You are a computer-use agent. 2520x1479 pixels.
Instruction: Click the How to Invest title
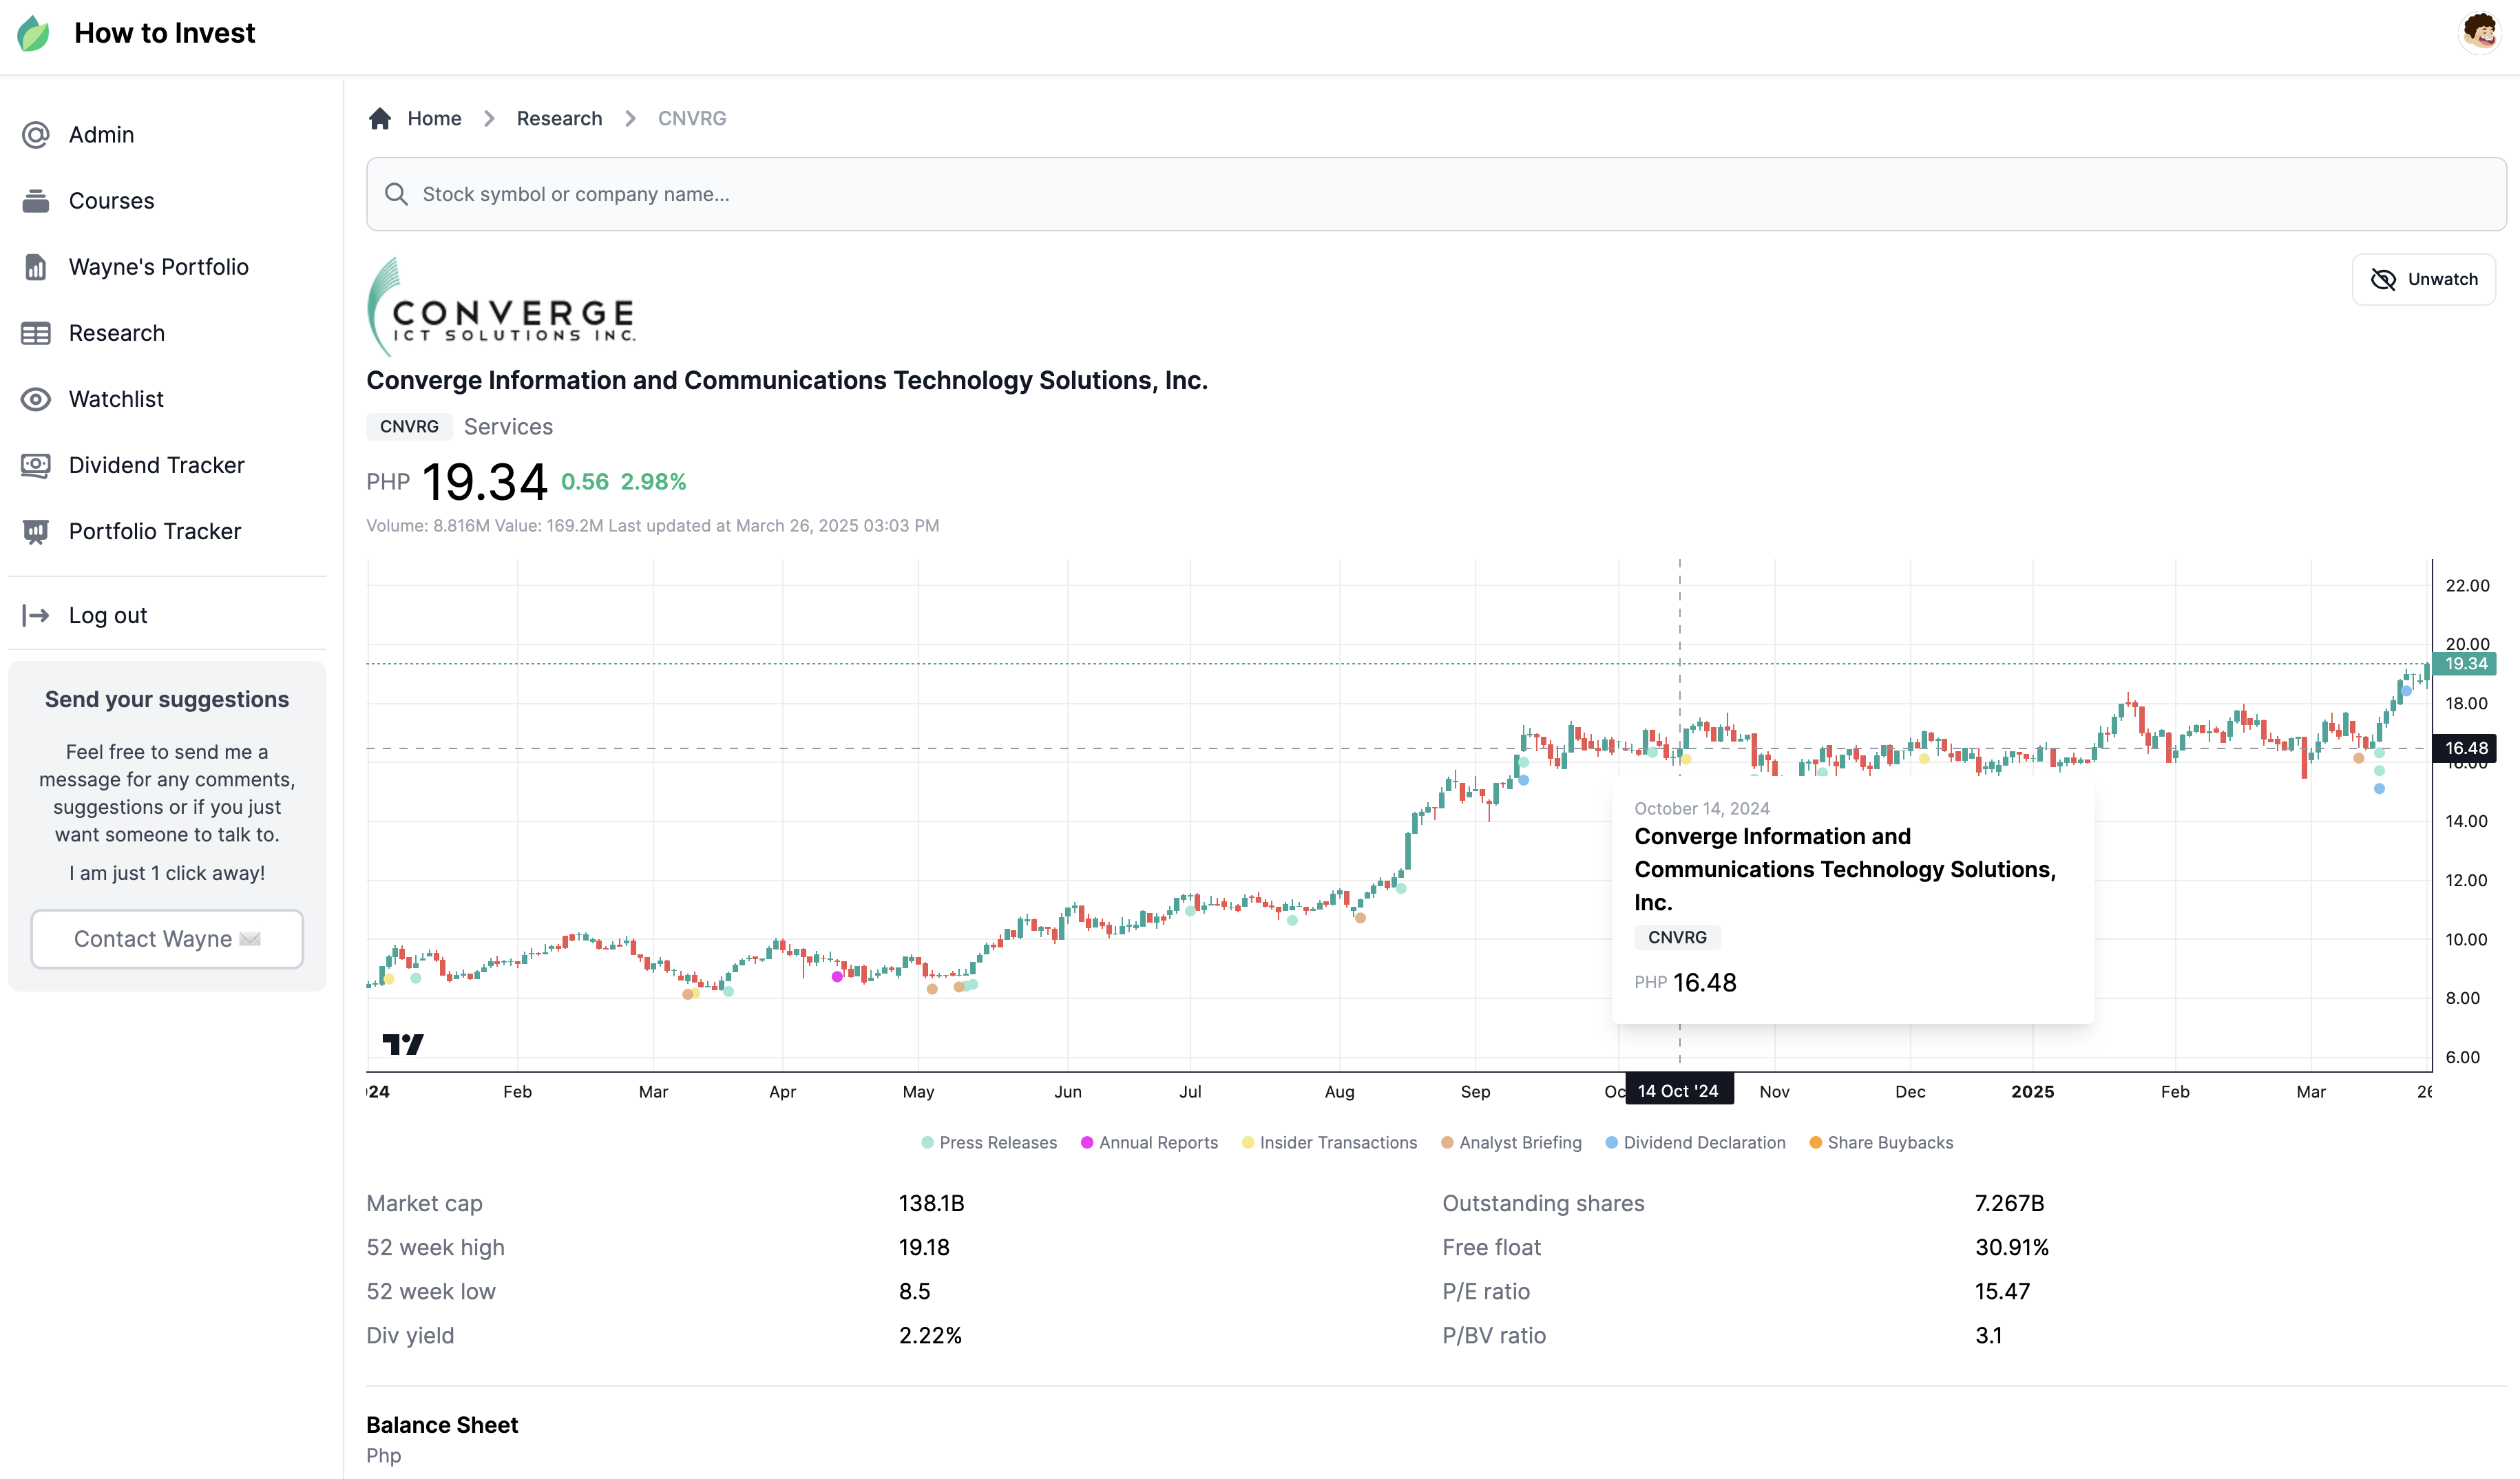165,33
